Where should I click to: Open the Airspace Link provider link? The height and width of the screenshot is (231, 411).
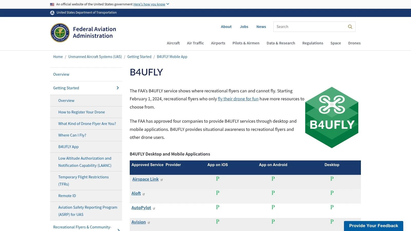pyautogui.click(x=145, y=179)
